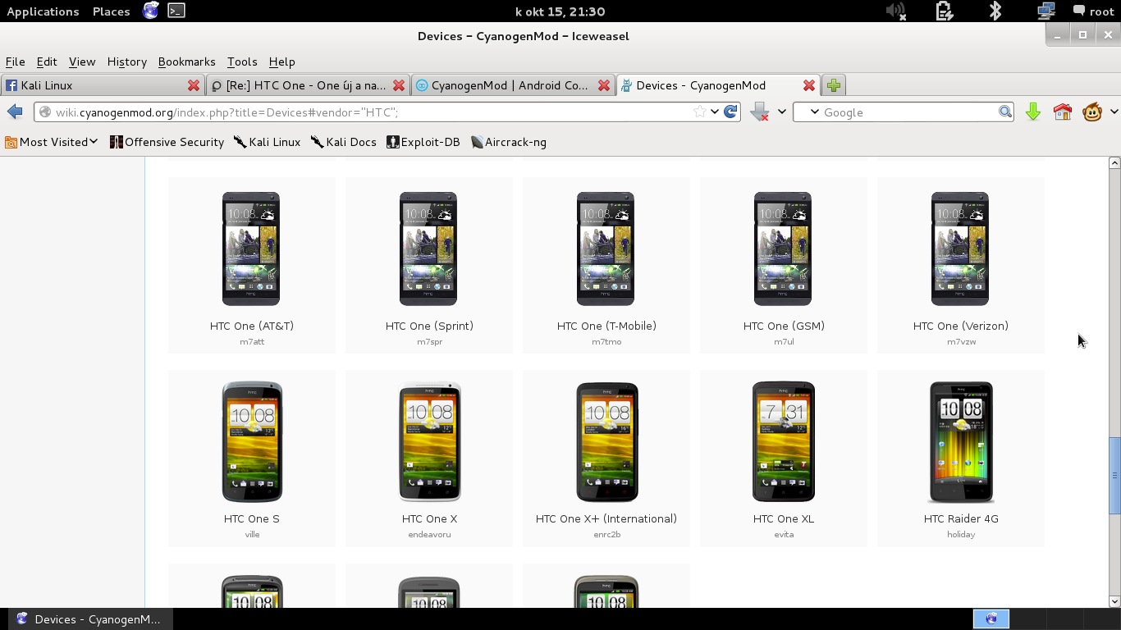
Task: Close the Kali Linux tab
Action: click(194, 85)
